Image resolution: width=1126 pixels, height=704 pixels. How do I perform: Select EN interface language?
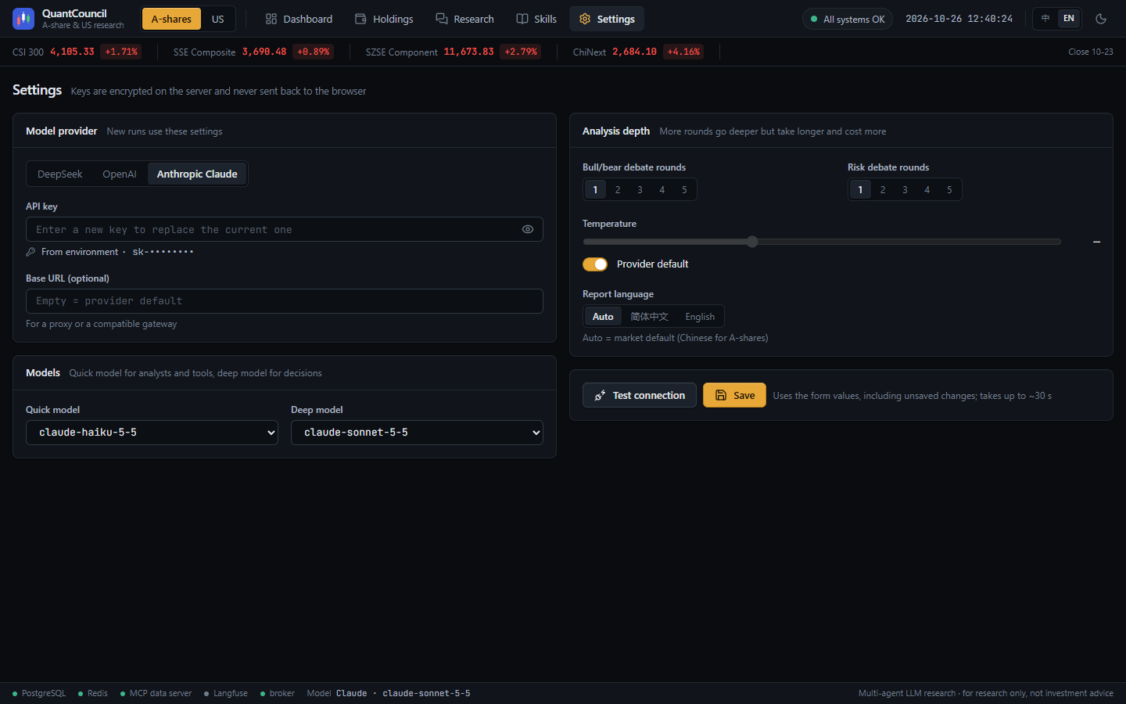tap(1068, 19)
